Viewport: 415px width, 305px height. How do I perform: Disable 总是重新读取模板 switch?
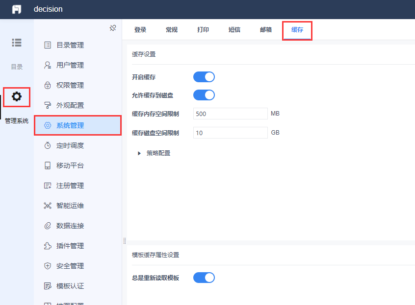(204, 278)
